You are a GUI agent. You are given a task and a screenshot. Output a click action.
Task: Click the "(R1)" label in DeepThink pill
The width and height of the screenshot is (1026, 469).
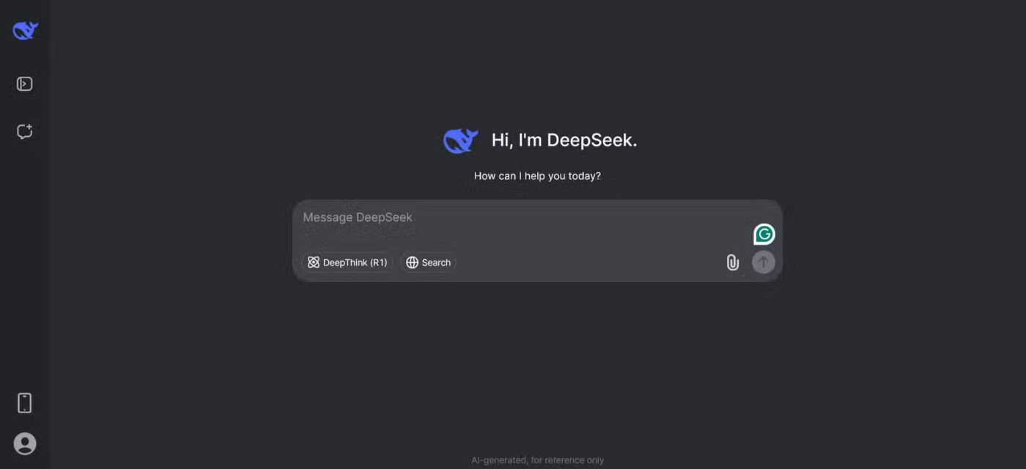click(x=378, y=263)
